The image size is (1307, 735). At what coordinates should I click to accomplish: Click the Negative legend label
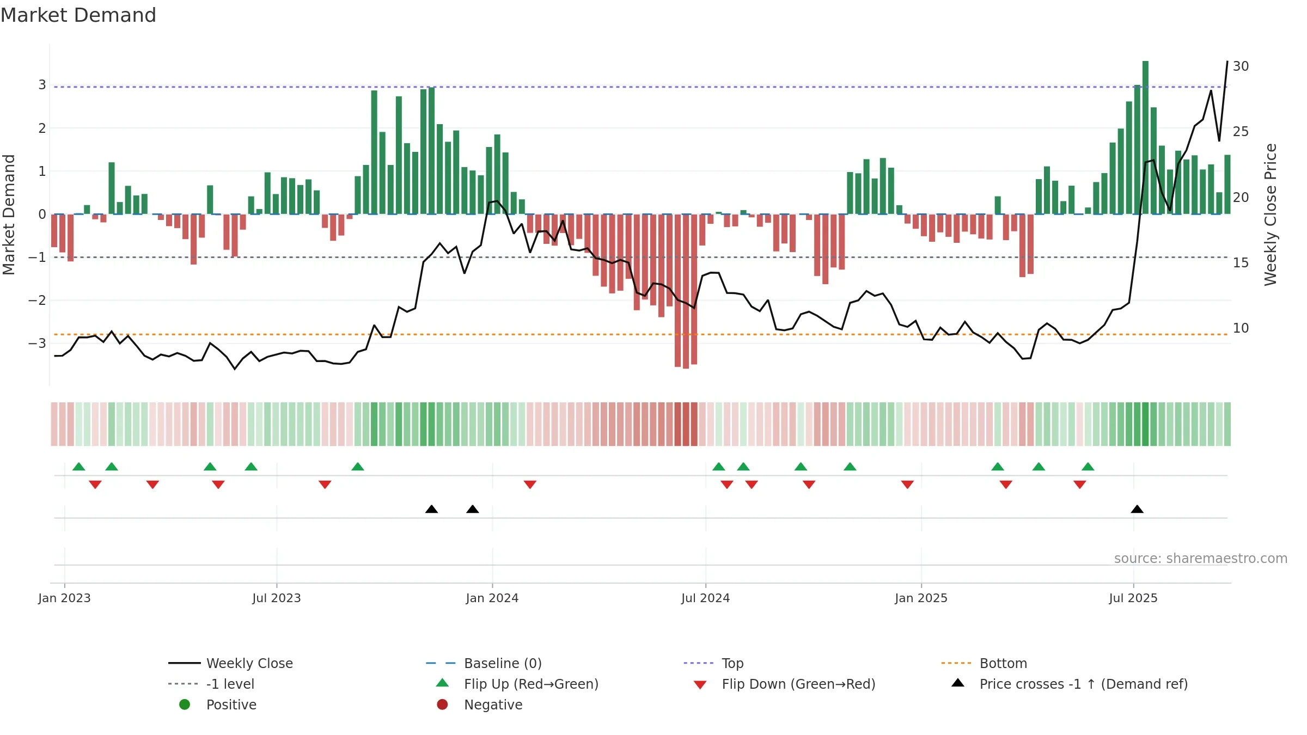tap(493, 705)
